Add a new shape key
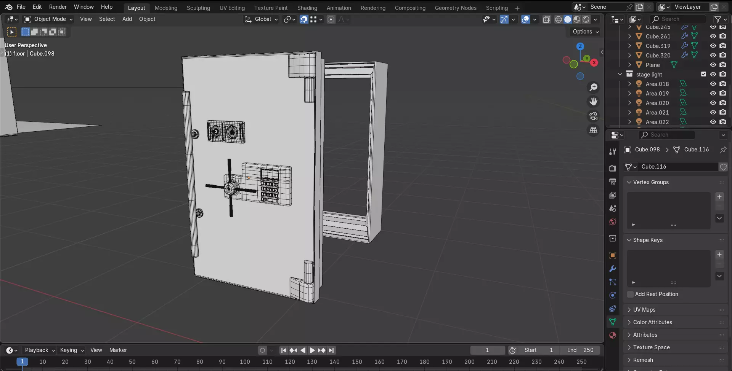This screenshot has height=371, width=732. (x=719, y=255)
